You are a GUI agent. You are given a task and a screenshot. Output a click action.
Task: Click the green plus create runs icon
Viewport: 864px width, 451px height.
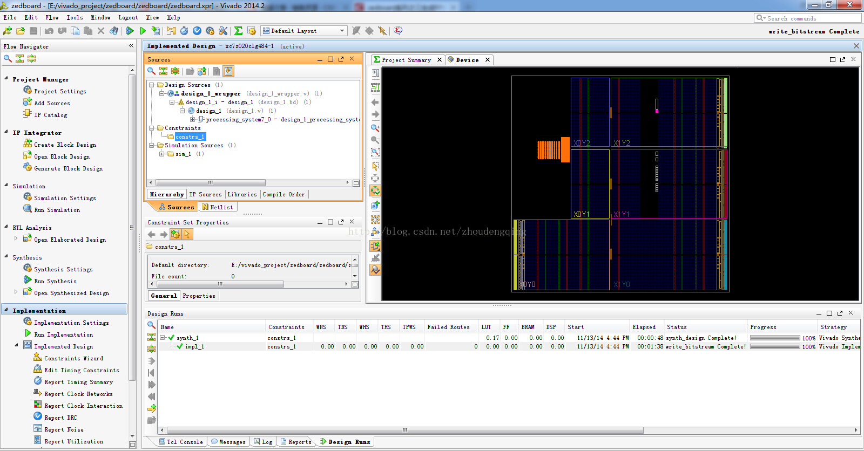point(152,408)
